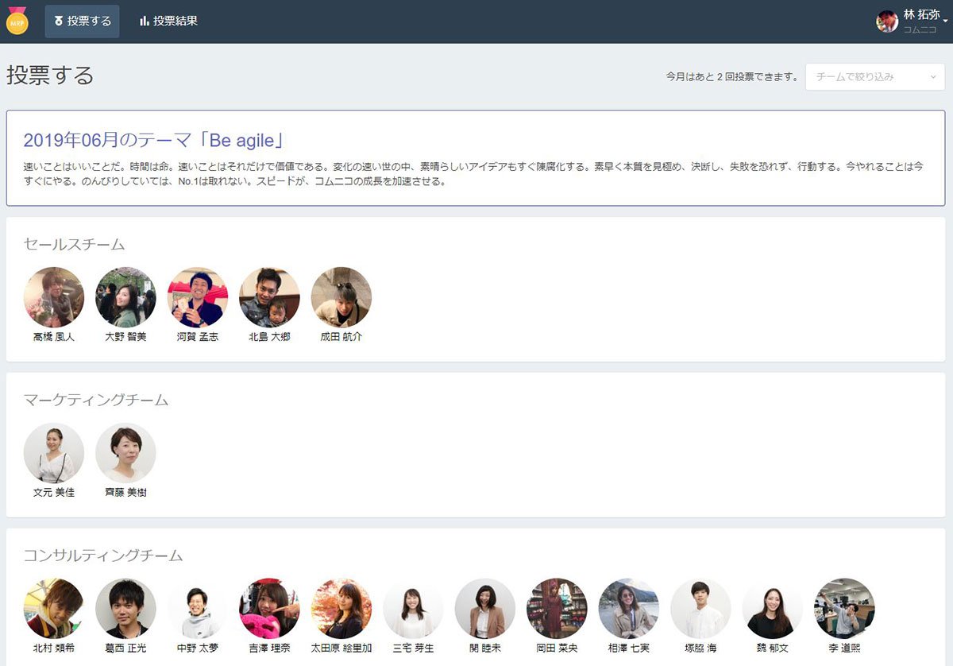Click the user avatar in the header

[887, 21]
